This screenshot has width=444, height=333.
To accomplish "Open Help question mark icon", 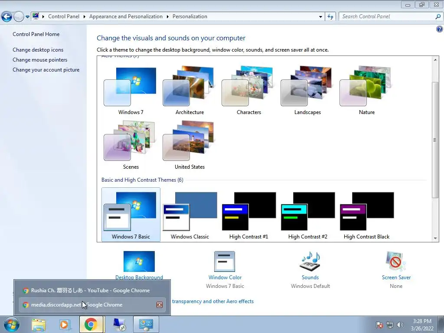I will click(440, 29).
